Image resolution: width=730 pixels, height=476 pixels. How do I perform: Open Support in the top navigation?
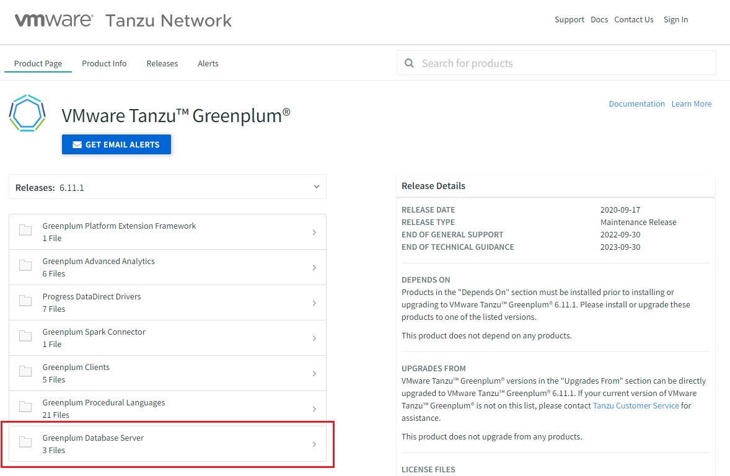click(569, 20)
